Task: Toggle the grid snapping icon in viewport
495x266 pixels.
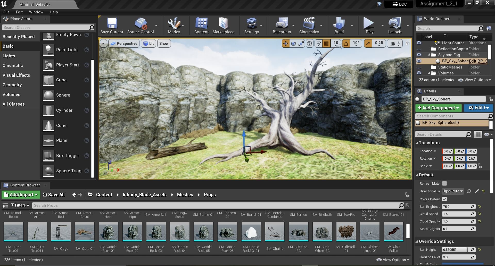Action: (326, 44)
